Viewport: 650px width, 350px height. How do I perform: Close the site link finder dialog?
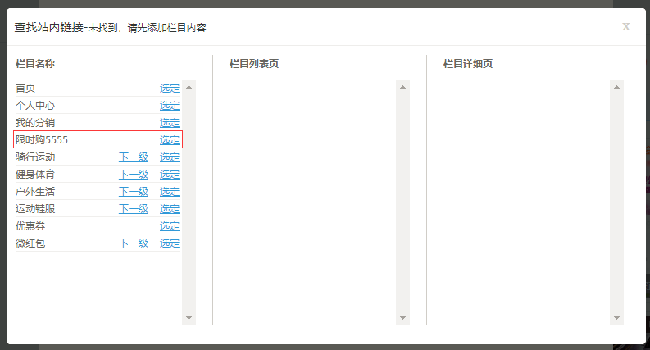point(626,26)
